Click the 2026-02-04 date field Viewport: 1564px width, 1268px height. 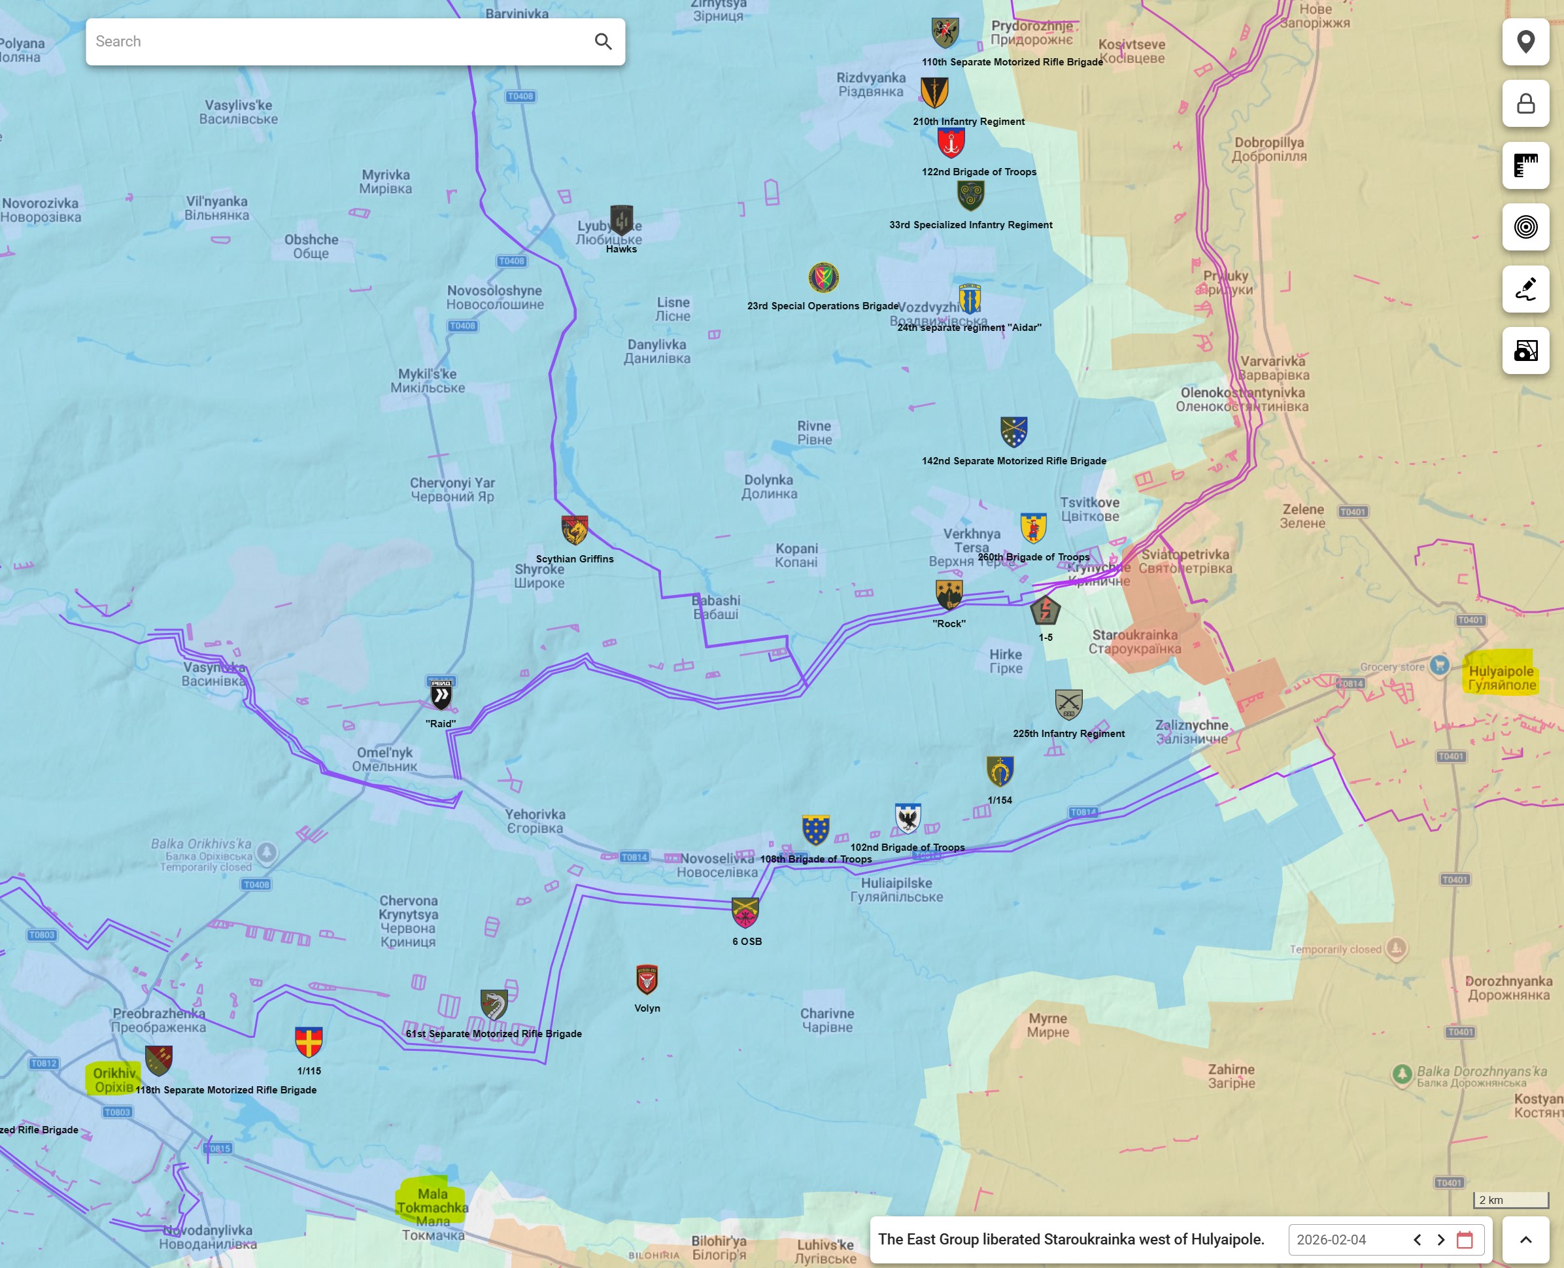coord(1331,1239)
